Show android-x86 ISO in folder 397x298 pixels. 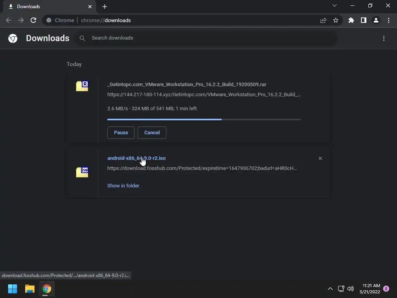click(x=123, y=186)
